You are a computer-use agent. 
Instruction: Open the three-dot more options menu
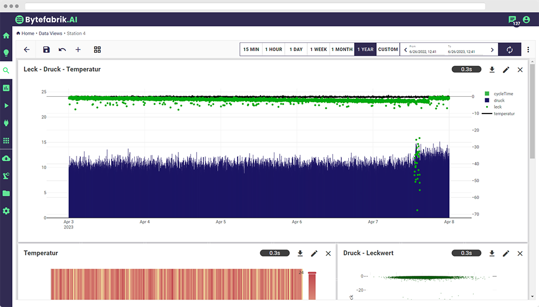528,49
